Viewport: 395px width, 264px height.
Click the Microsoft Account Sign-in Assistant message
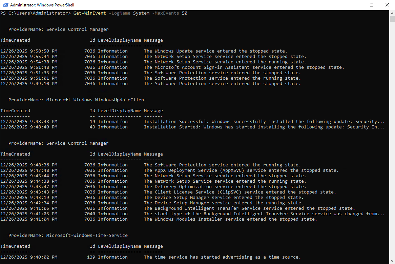pos(244,67)
